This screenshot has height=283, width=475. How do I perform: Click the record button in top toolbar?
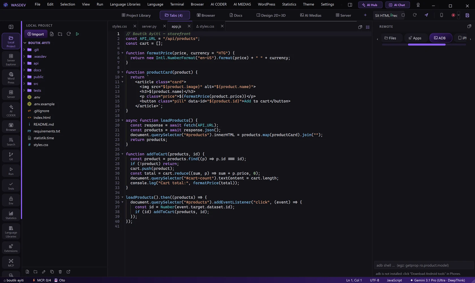(453, 15)
